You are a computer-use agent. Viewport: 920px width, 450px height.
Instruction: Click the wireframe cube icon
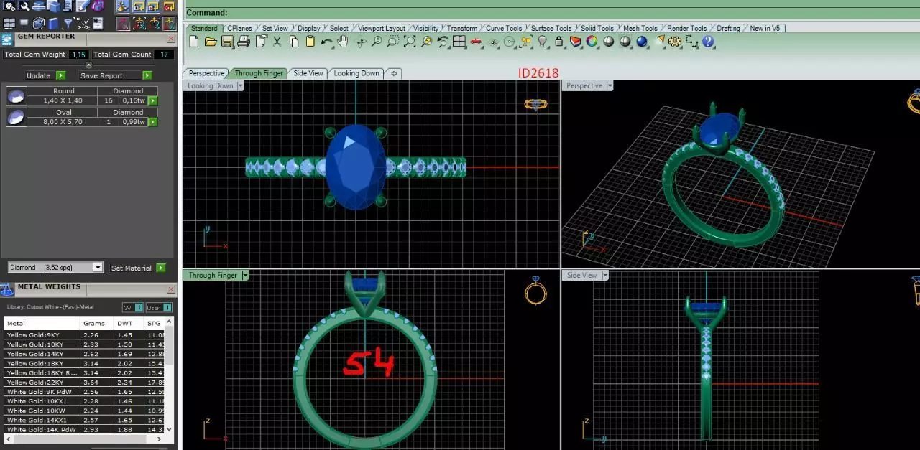(38, 24)
